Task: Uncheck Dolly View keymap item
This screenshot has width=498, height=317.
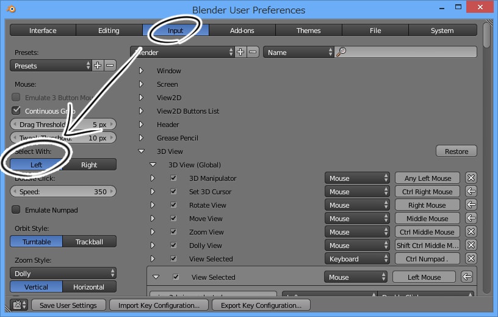Action: click(173, 245)
